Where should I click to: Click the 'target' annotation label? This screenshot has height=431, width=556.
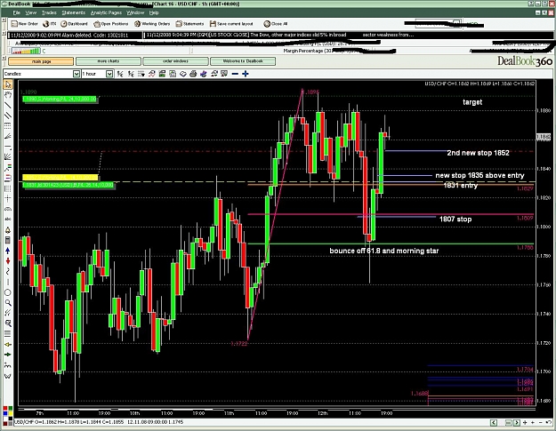[472, 102]
